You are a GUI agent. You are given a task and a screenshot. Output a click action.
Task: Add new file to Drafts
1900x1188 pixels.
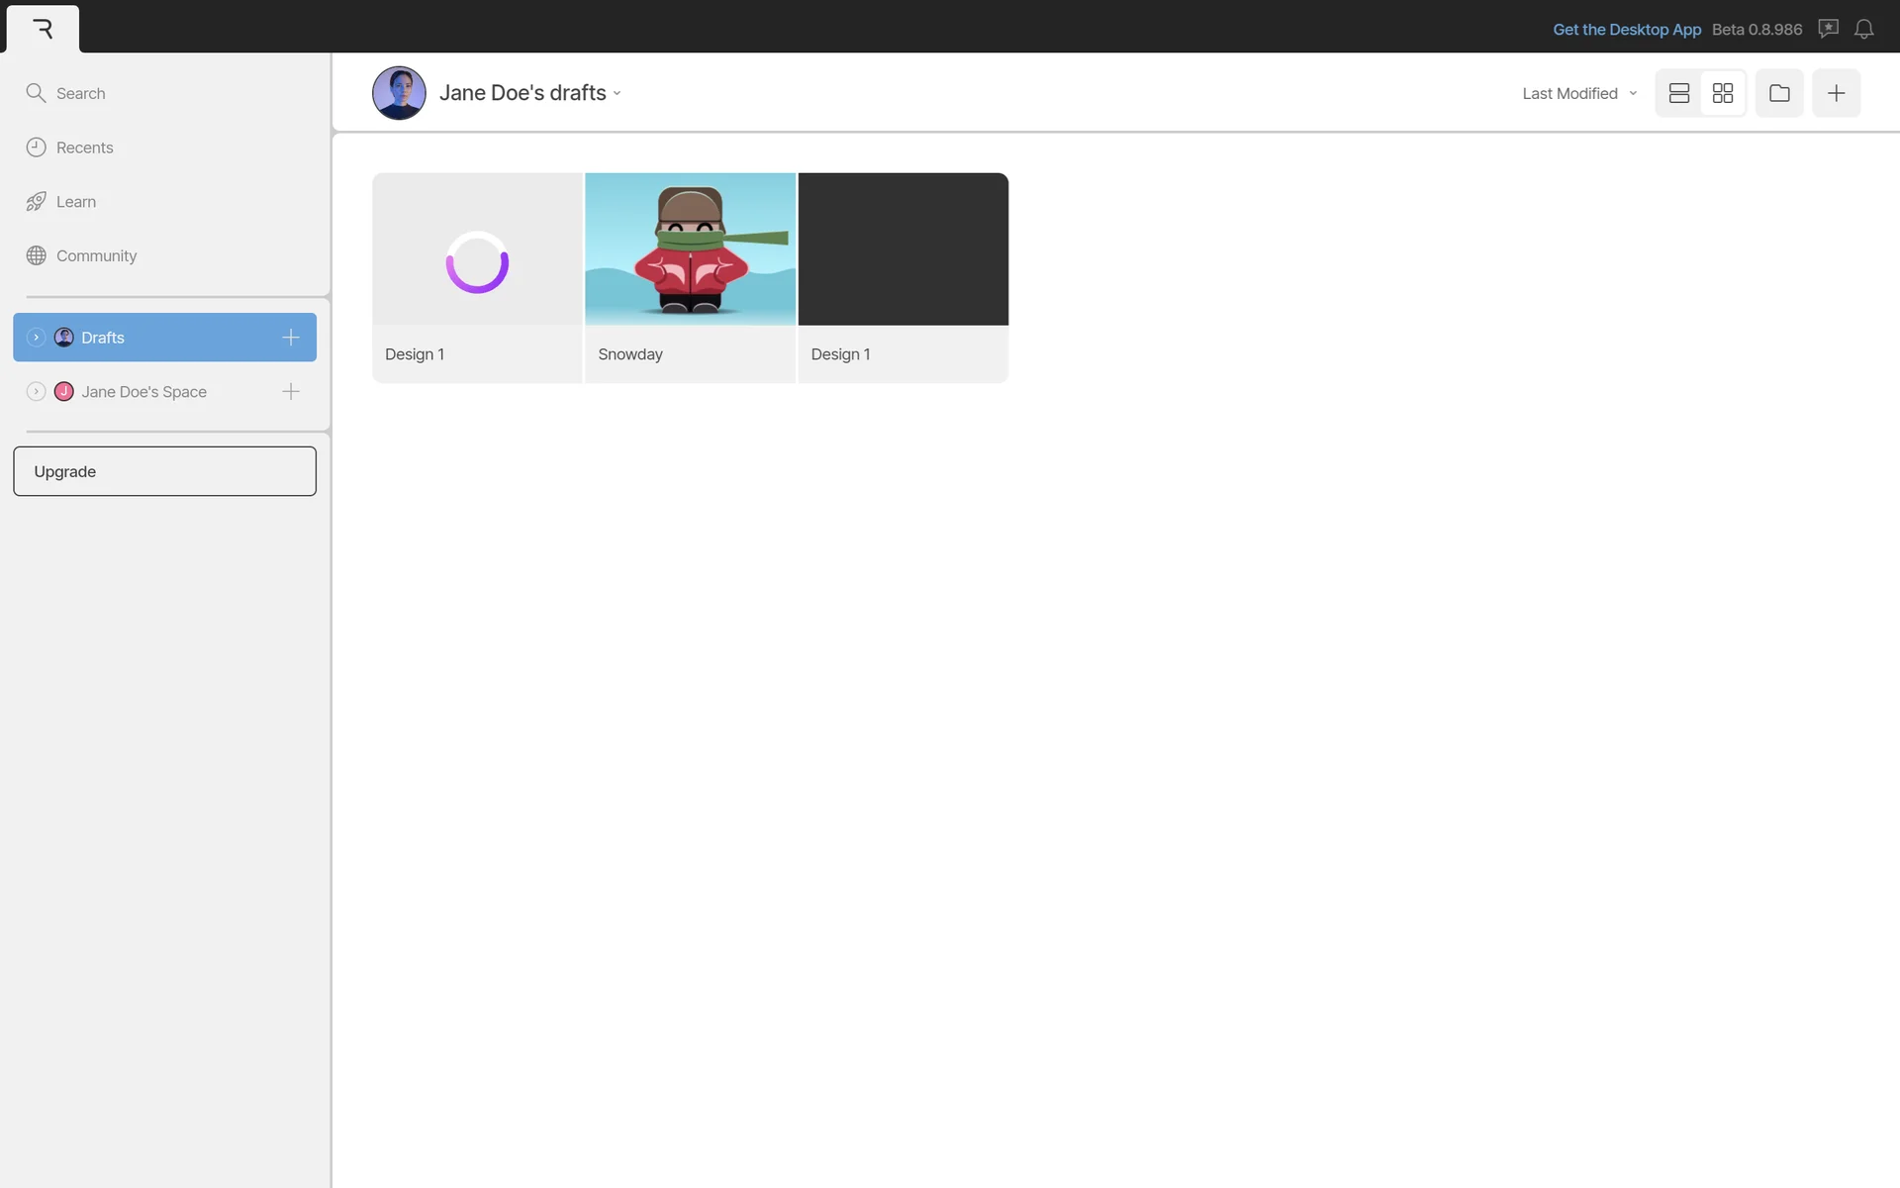[290, 338]
